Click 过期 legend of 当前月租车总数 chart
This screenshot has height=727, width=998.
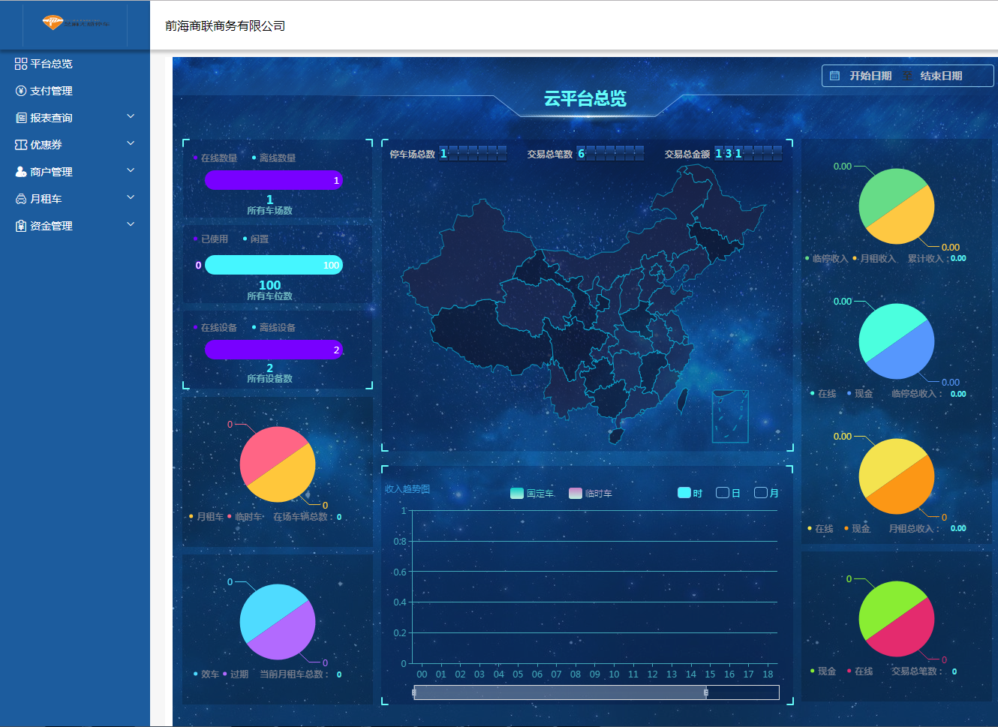pyautogui.click(x=236, y=674)
